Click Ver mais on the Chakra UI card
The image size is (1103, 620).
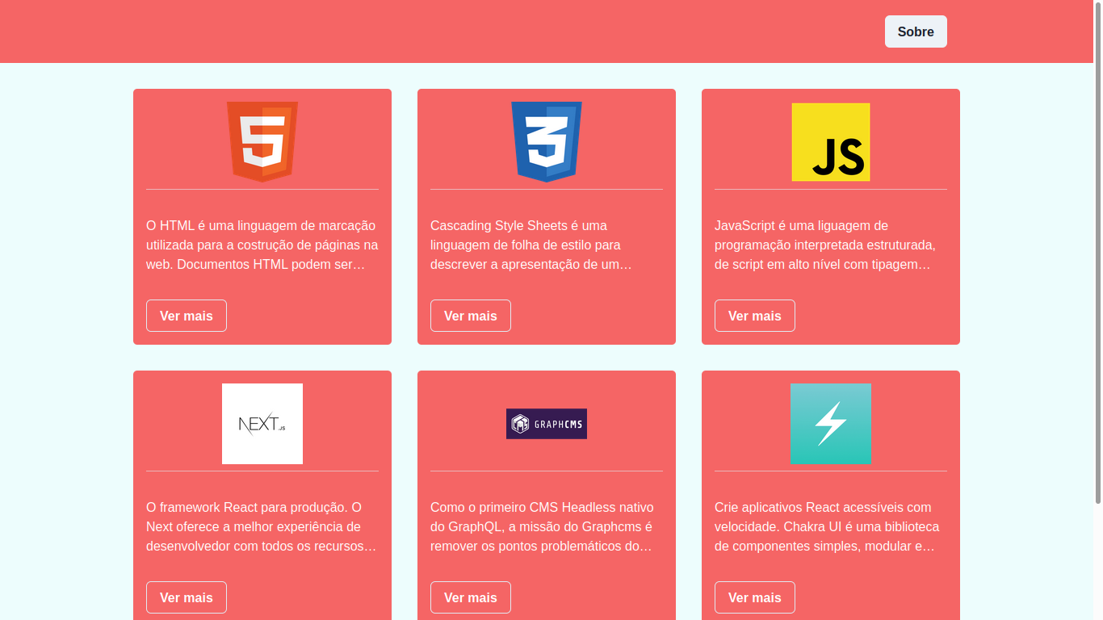[x=755, y=597]
